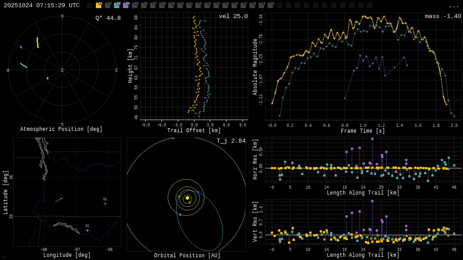Click the T_j 2.84 readout
Image resolution: width=463 pixels, height=260 pixels.
point(231,141)
